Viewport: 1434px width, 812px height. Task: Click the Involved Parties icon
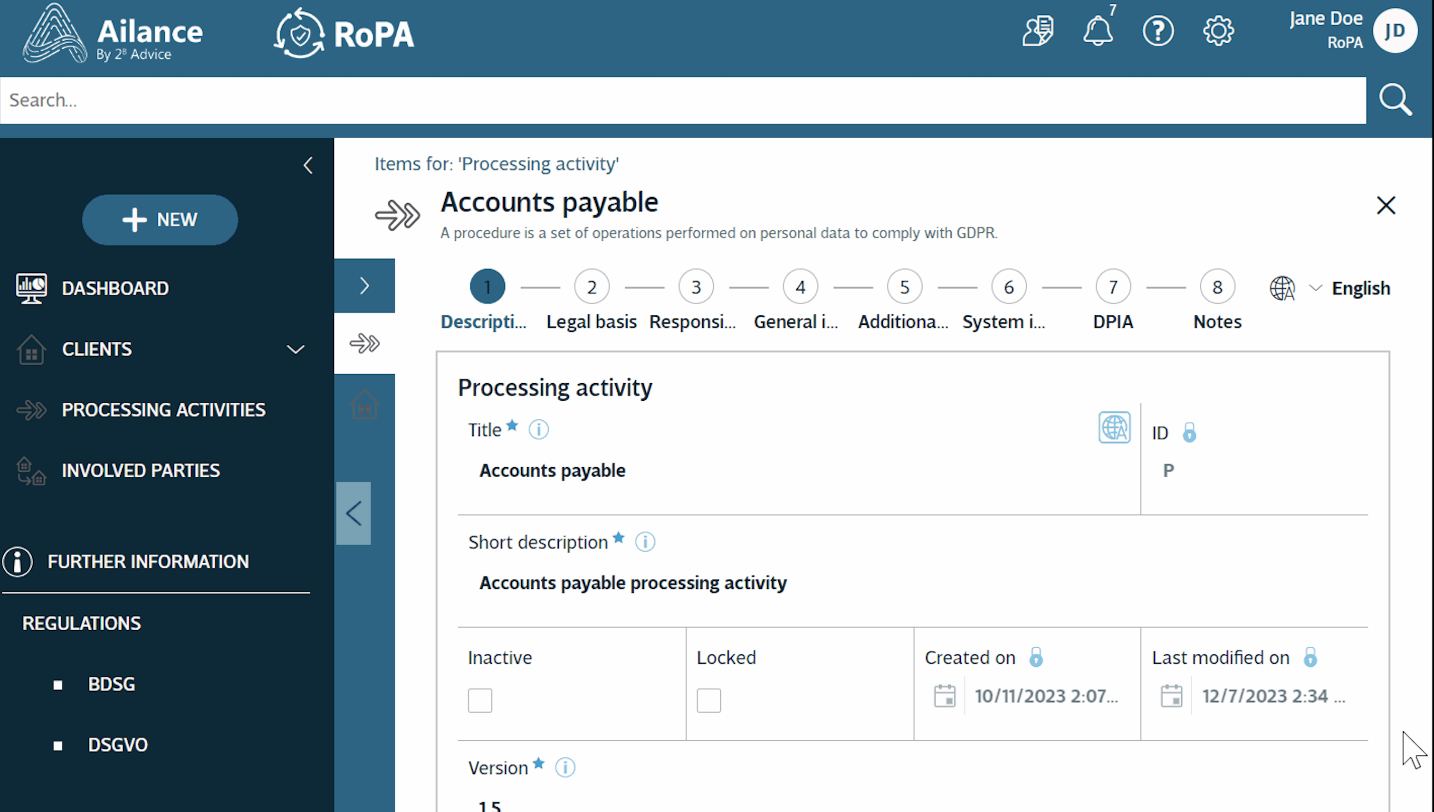[31, 471]
